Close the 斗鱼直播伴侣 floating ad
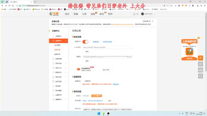 [198, 38]
